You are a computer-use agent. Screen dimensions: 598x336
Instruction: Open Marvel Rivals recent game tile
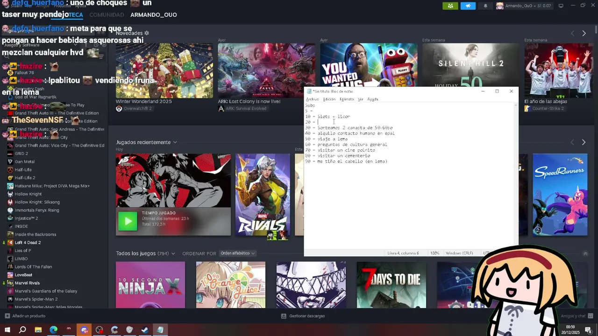coord(263,195)
